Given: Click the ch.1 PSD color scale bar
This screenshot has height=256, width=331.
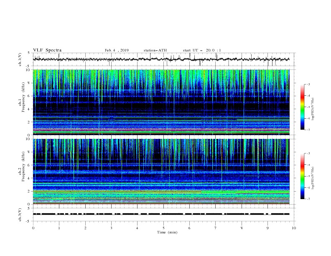Looking at the screenshot, I should (x=302, y=107).
